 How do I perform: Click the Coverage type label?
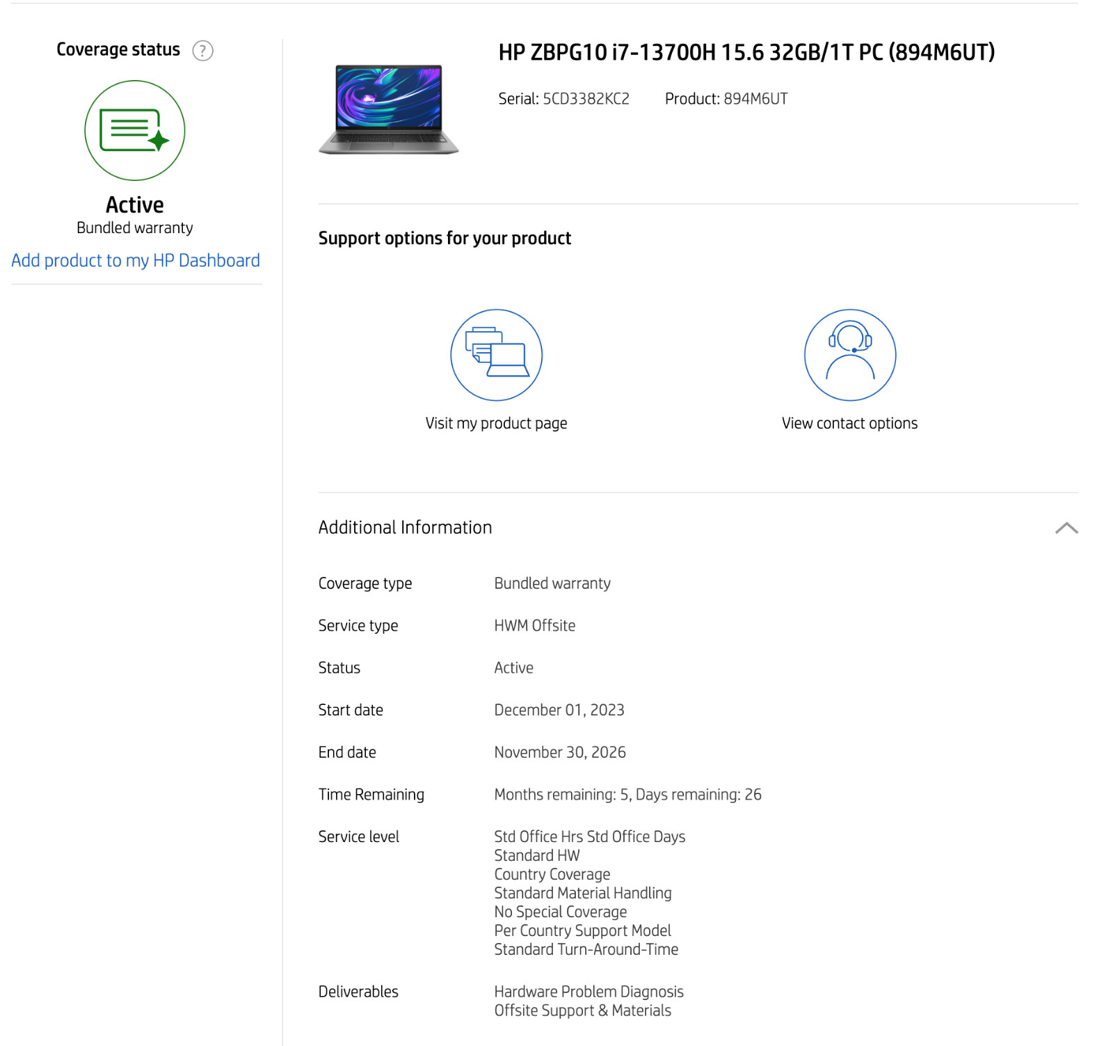365,583
